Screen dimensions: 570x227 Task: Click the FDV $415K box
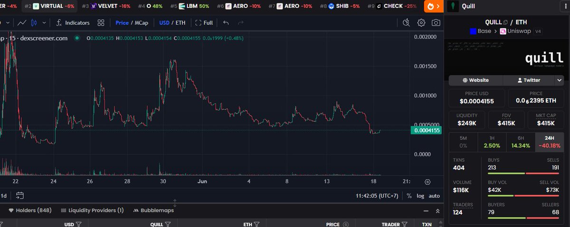(506, 120)
